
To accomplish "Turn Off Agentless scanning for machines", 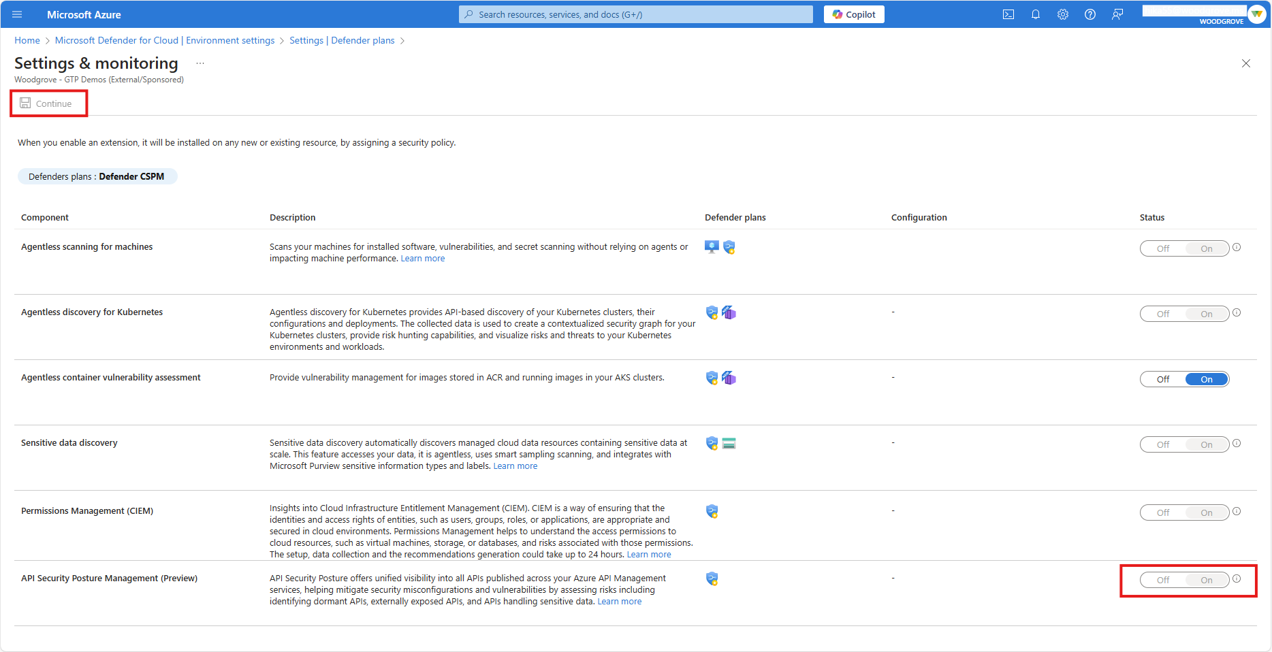I will 1162,248.
